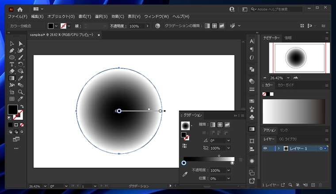Create new layer in Layers panel
This screenshot has height=194, width=336.
click(x=313, y=185)
